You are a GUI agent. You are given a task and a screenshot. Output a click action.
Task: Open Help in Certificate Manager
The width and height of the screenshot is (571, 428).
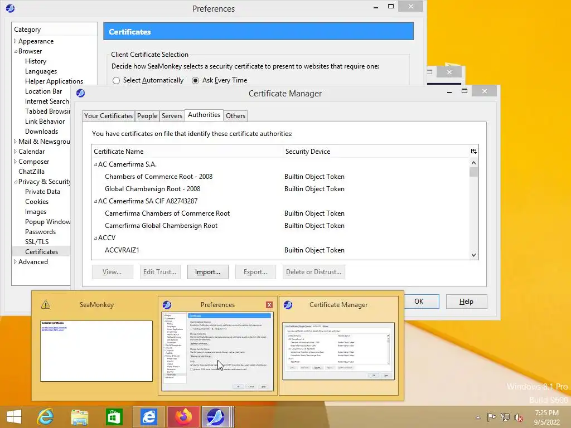point(466,301)
